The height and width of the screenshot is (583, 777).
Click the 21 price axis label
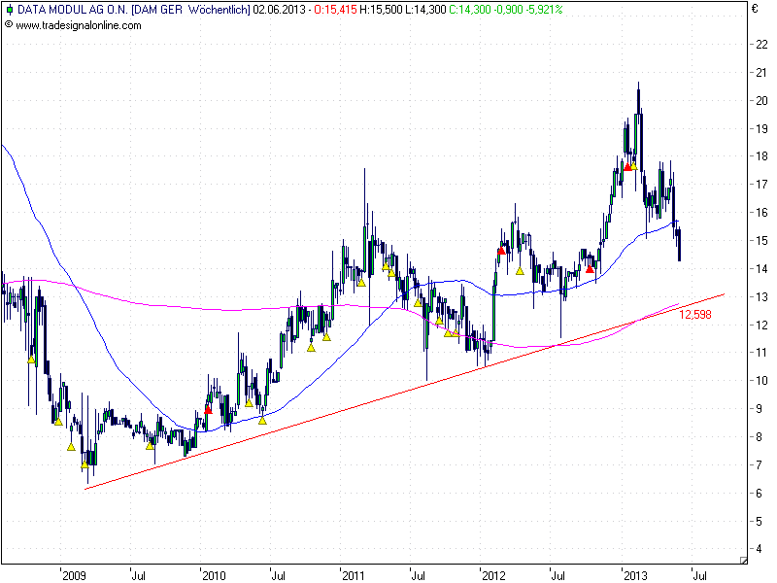pyautogui.click(x=761, y=72)
